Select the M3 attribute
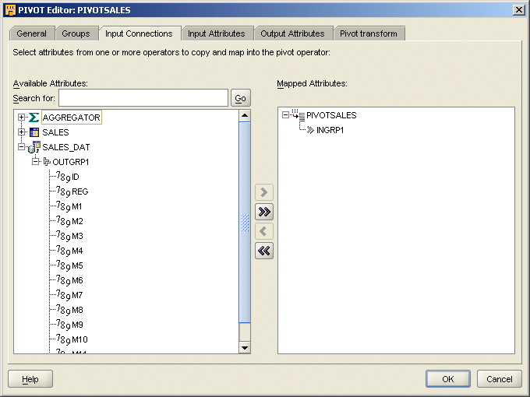Viewport: 530px width, 397px height. tap(77, 236)
